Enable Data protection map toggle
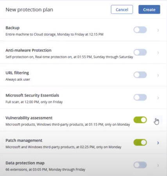The width and height of the screenshot is (167, 176). 140,165
